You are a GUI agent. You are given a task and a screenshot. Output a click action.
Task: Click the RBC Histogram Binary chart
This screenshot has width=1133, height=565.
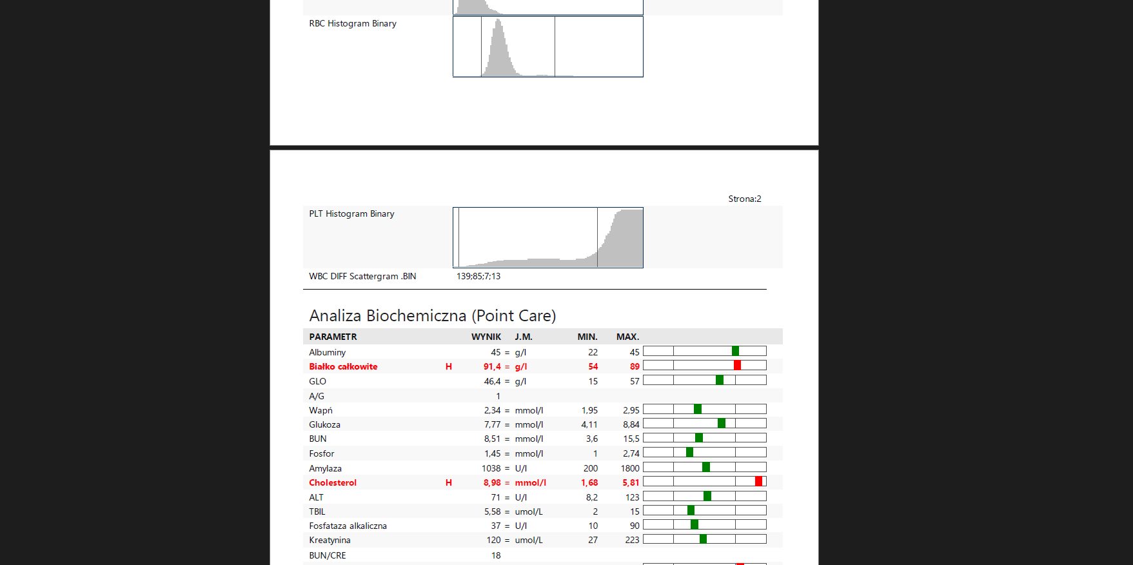coord(547,47)
